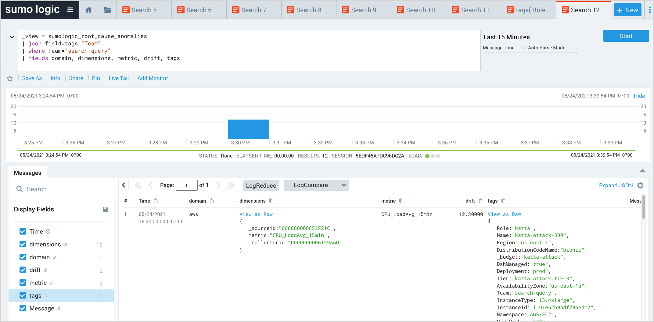Select the Messages tab
Screen dimensions: 654x322
tap(27, 173)
